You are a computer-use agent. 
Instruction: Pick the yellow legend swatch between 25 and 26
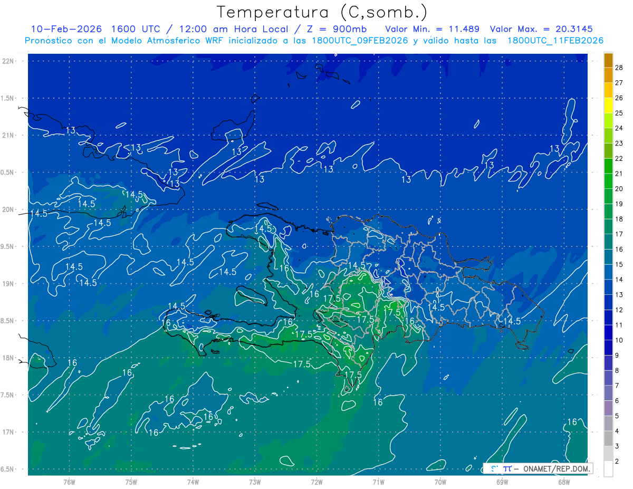coord(608,106)
